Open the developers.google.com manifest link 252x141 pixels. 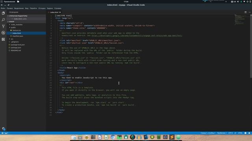coord(137,36)
